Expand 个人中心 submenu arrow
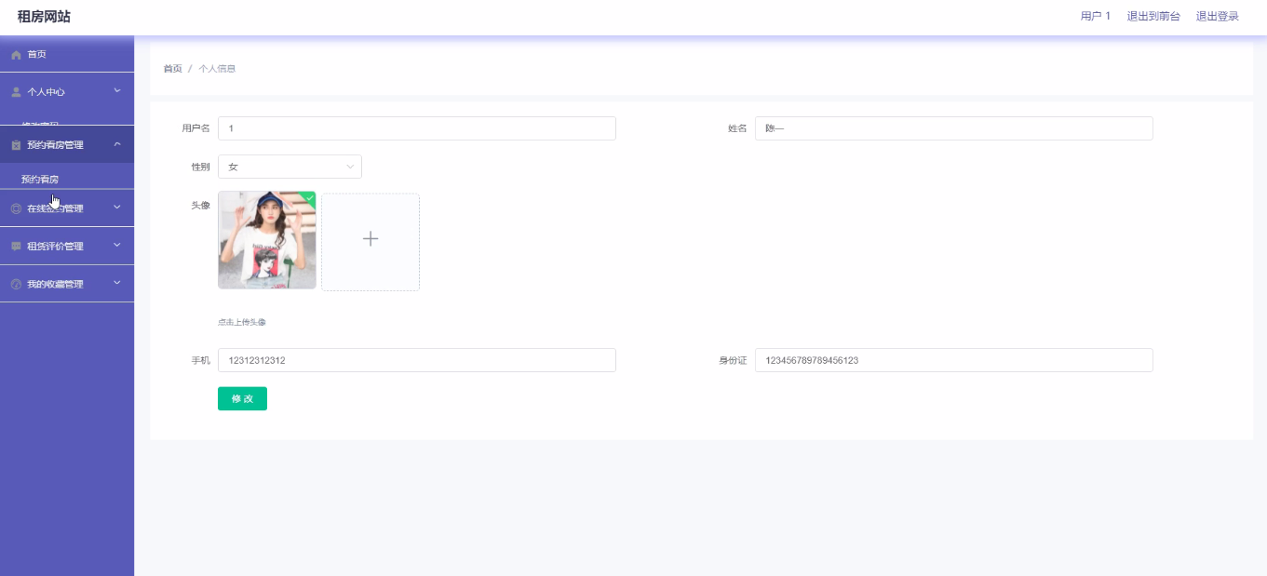The image size is (1267, 576). click(x=117, y=91)
